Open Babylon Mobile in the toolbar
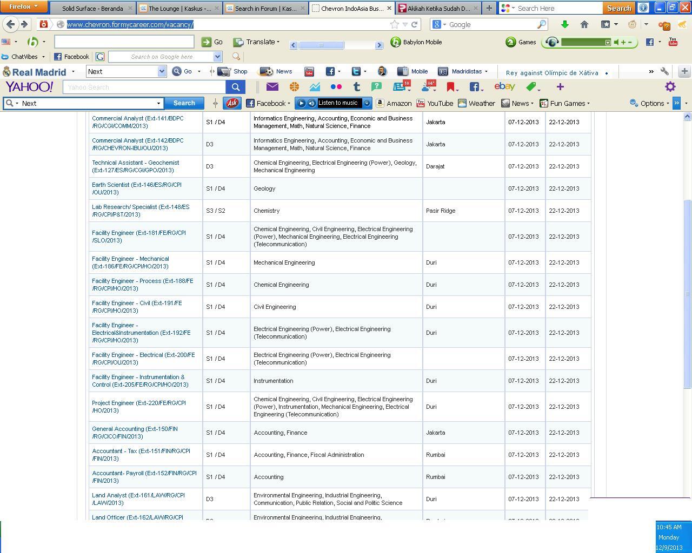Viewport: 692px width, 553px height. click(x=416, y=42)
